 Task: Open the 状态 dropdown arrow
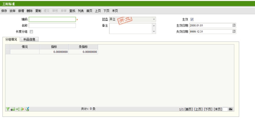point(154,19)
